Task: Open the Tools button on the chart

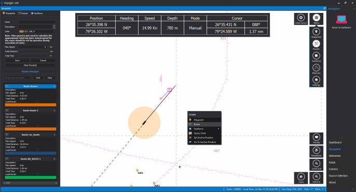Action: tap(301, 178)
